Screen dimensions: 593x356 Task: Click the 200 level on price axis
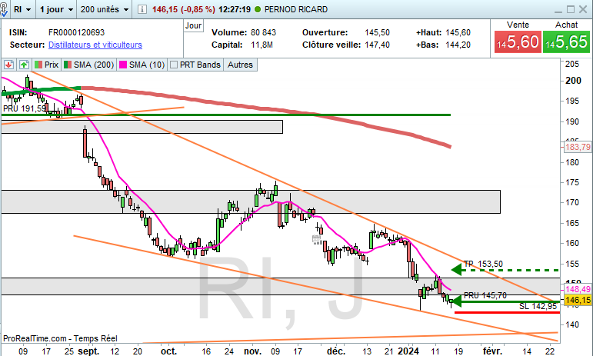[573, 80]
